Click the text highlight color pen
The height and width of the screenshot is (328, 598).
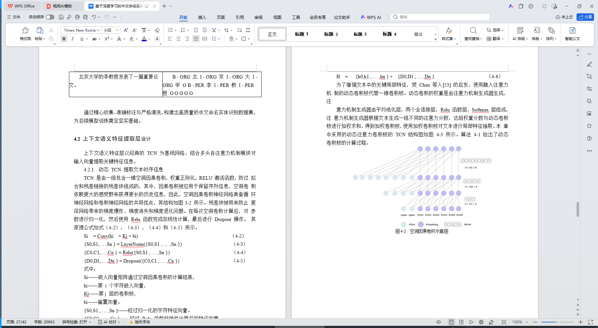(132, 39)
